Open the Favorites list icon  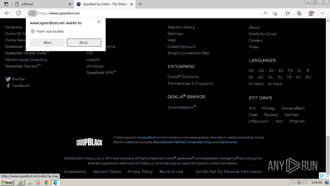[x=288, y=13]
